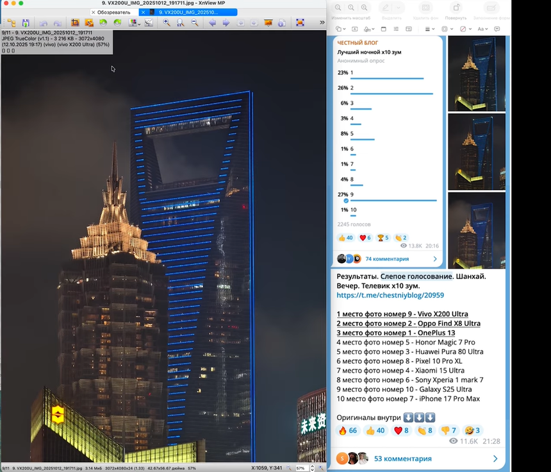Viewport: 551px width, 472px height.
Task: Click the Save icon in XnView toolbar
Action: coord(26,22)
